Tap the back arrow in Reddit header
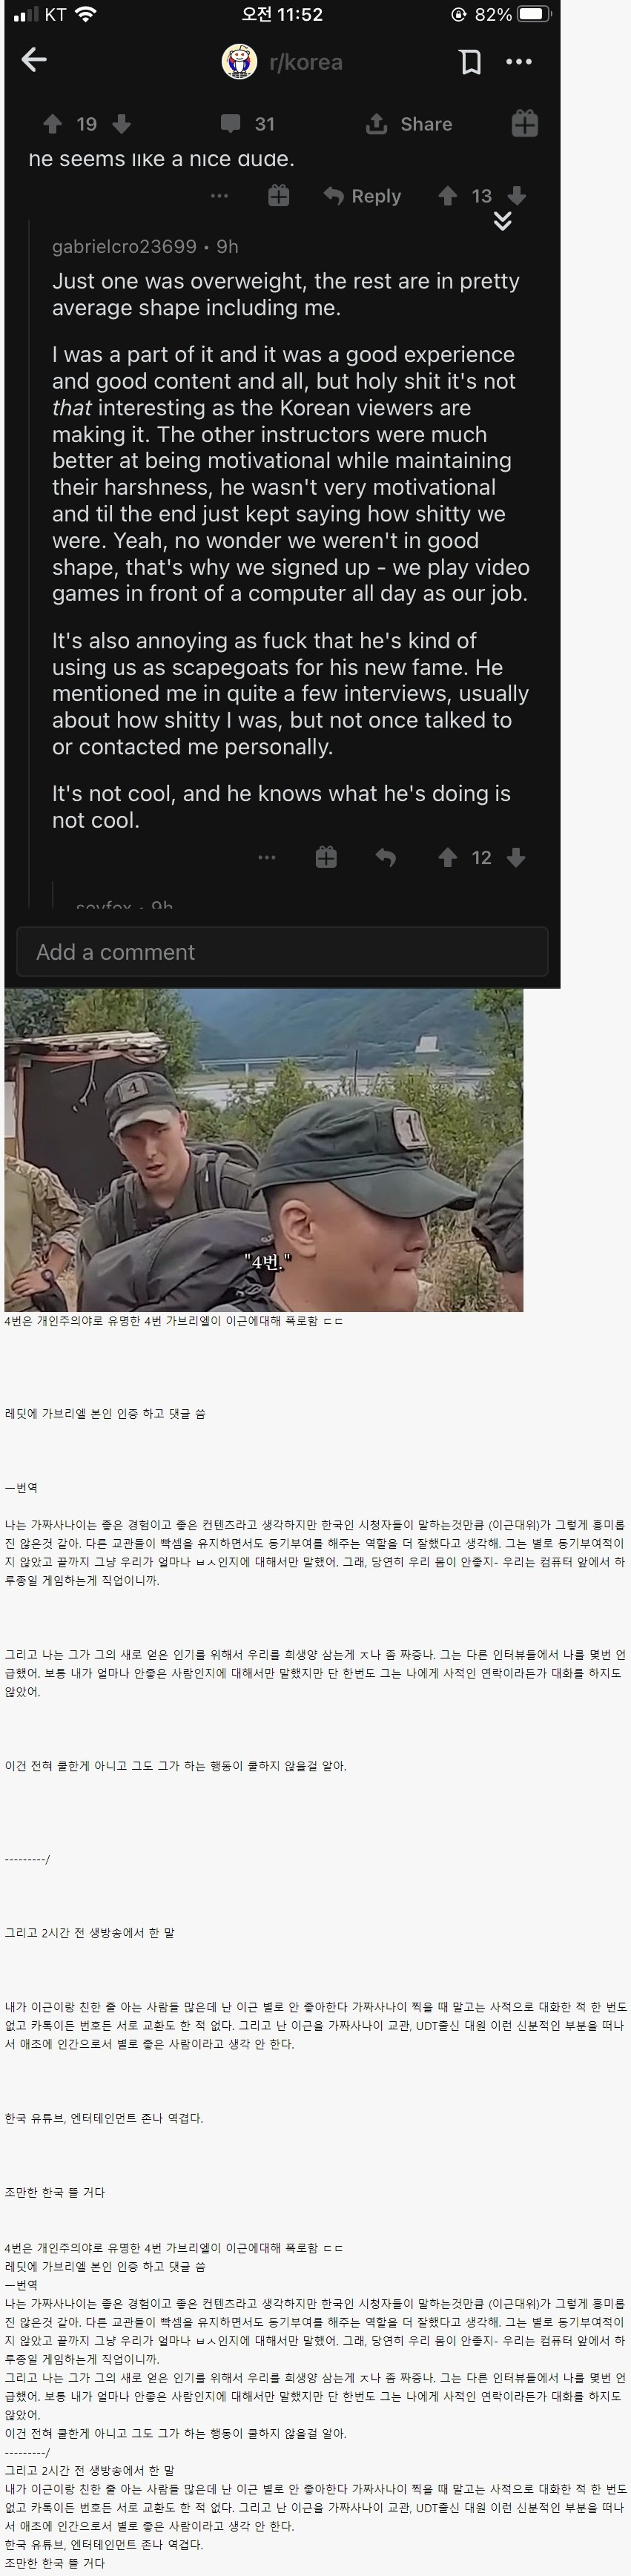This screenshot has height=2576, width=631. (x=34, y=60)
